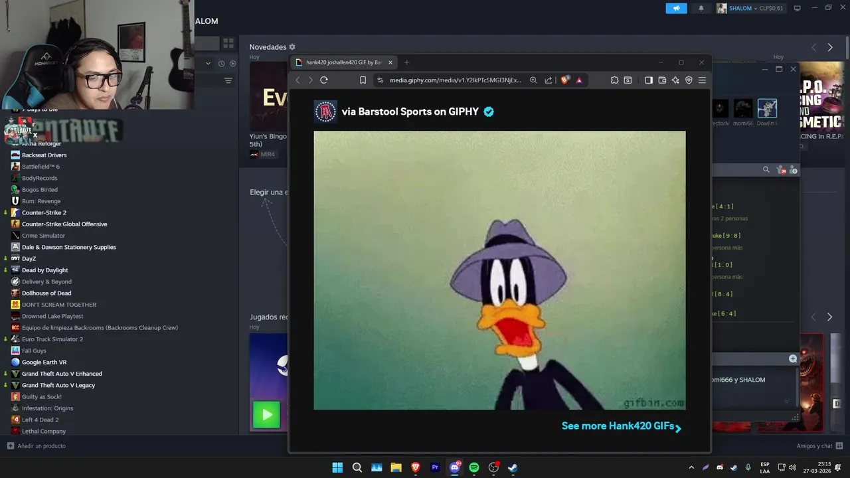Screen dimensions: 850x478
Task: Switch Steam library to grid view
Action: [228, 43]
